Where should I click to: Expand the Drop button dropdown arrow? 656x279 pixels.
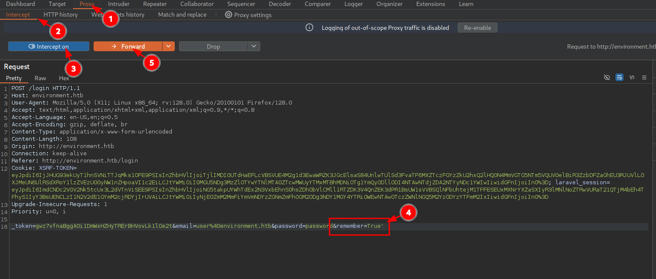(x=254, y=46)
